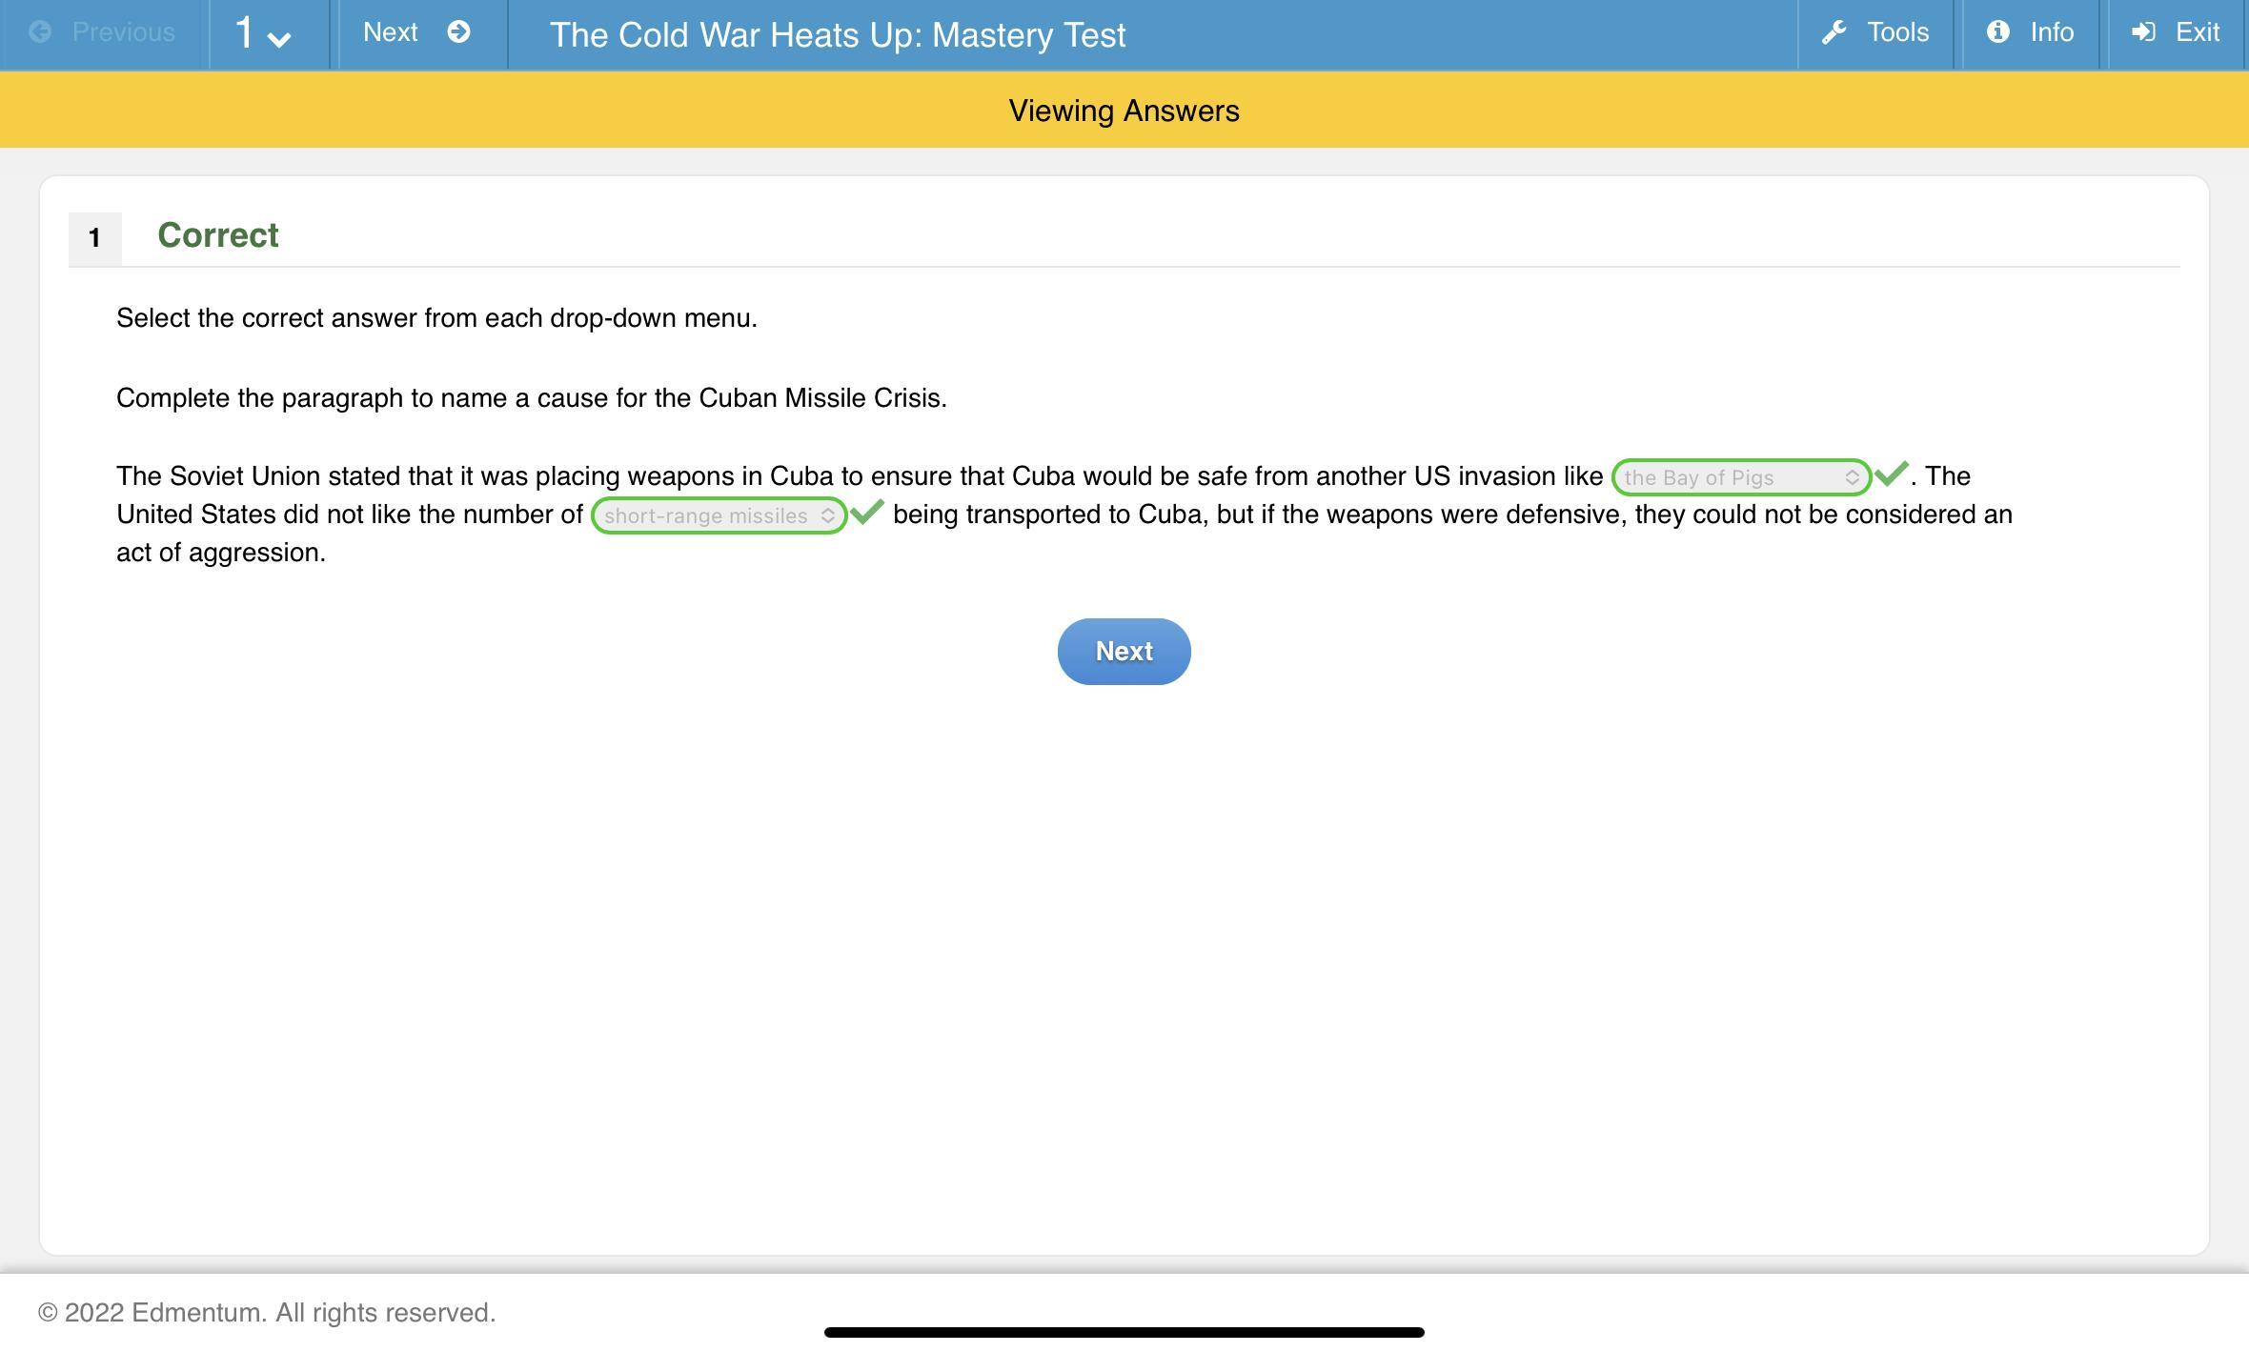2249x1352 pixels.
Task: Click the Viewing Answers yellow banner
Action: point(1124,111)
